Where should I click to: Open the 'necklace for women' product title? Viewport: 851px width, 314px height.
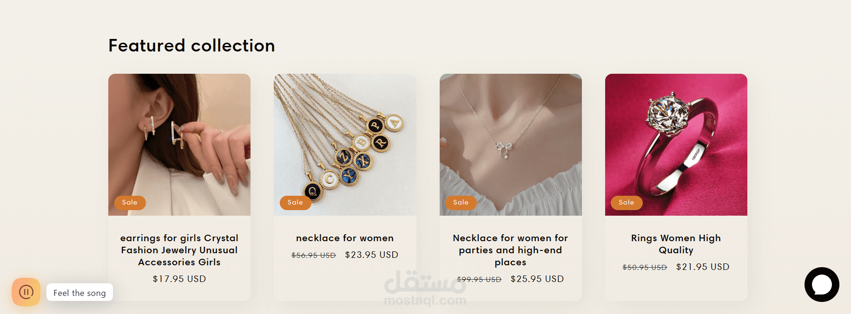click(345, 238)
